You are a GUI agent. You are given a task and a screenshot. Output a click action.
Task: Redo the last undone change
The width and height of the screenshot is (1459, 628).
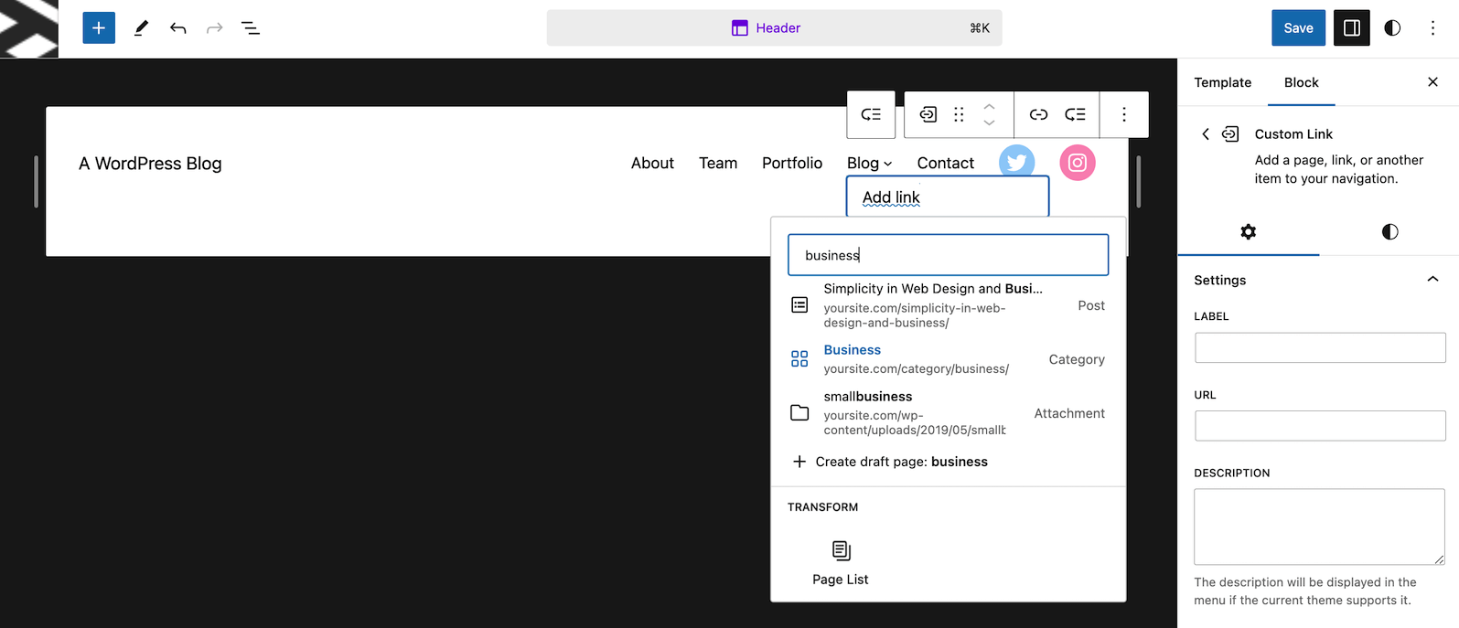coord(214,28)
